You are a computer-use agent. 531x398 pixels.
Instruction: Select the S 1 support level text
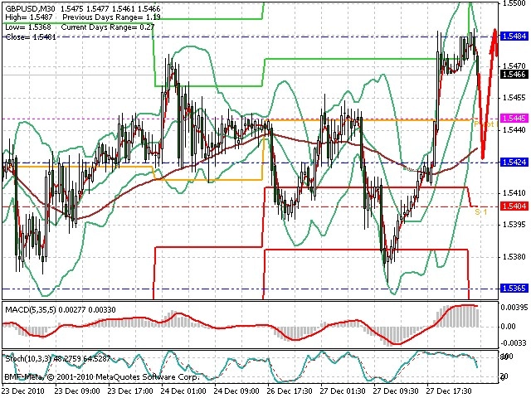(x=480, y=212)
